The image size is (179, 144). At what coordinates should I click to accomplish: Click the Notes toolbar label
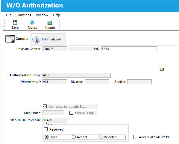[x=32, y=28]
